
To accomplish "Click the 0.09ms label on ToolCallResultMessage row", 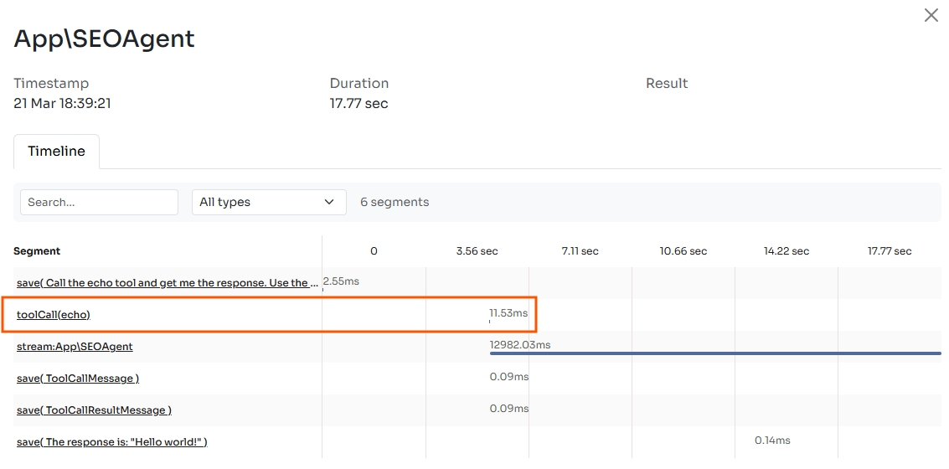I will click(509, 409).
